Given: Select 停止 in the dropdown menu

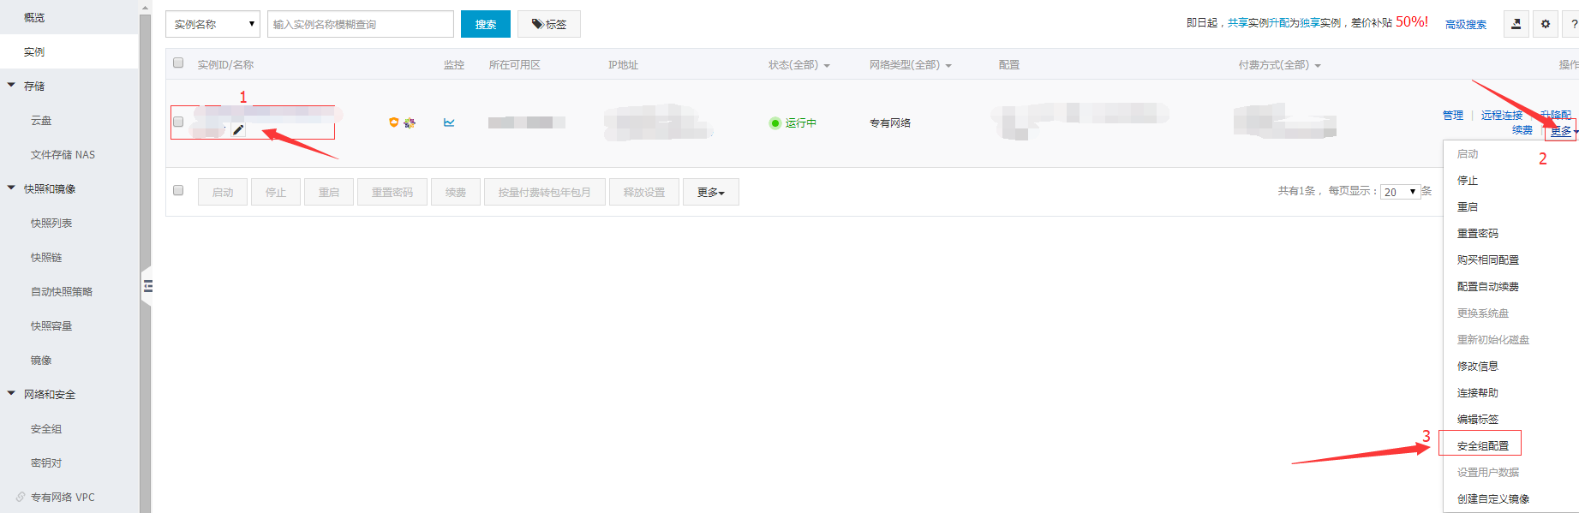Looking at the screenshot, I should point(1468,181).
